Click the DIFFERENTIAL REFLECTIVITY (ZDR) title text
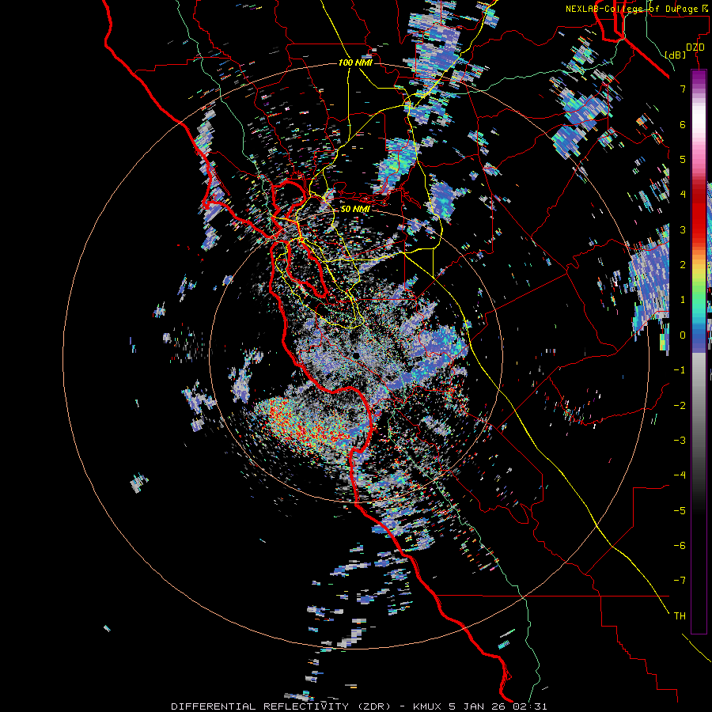This screenshot has height=712, width=712. click(x=281, y=706)
